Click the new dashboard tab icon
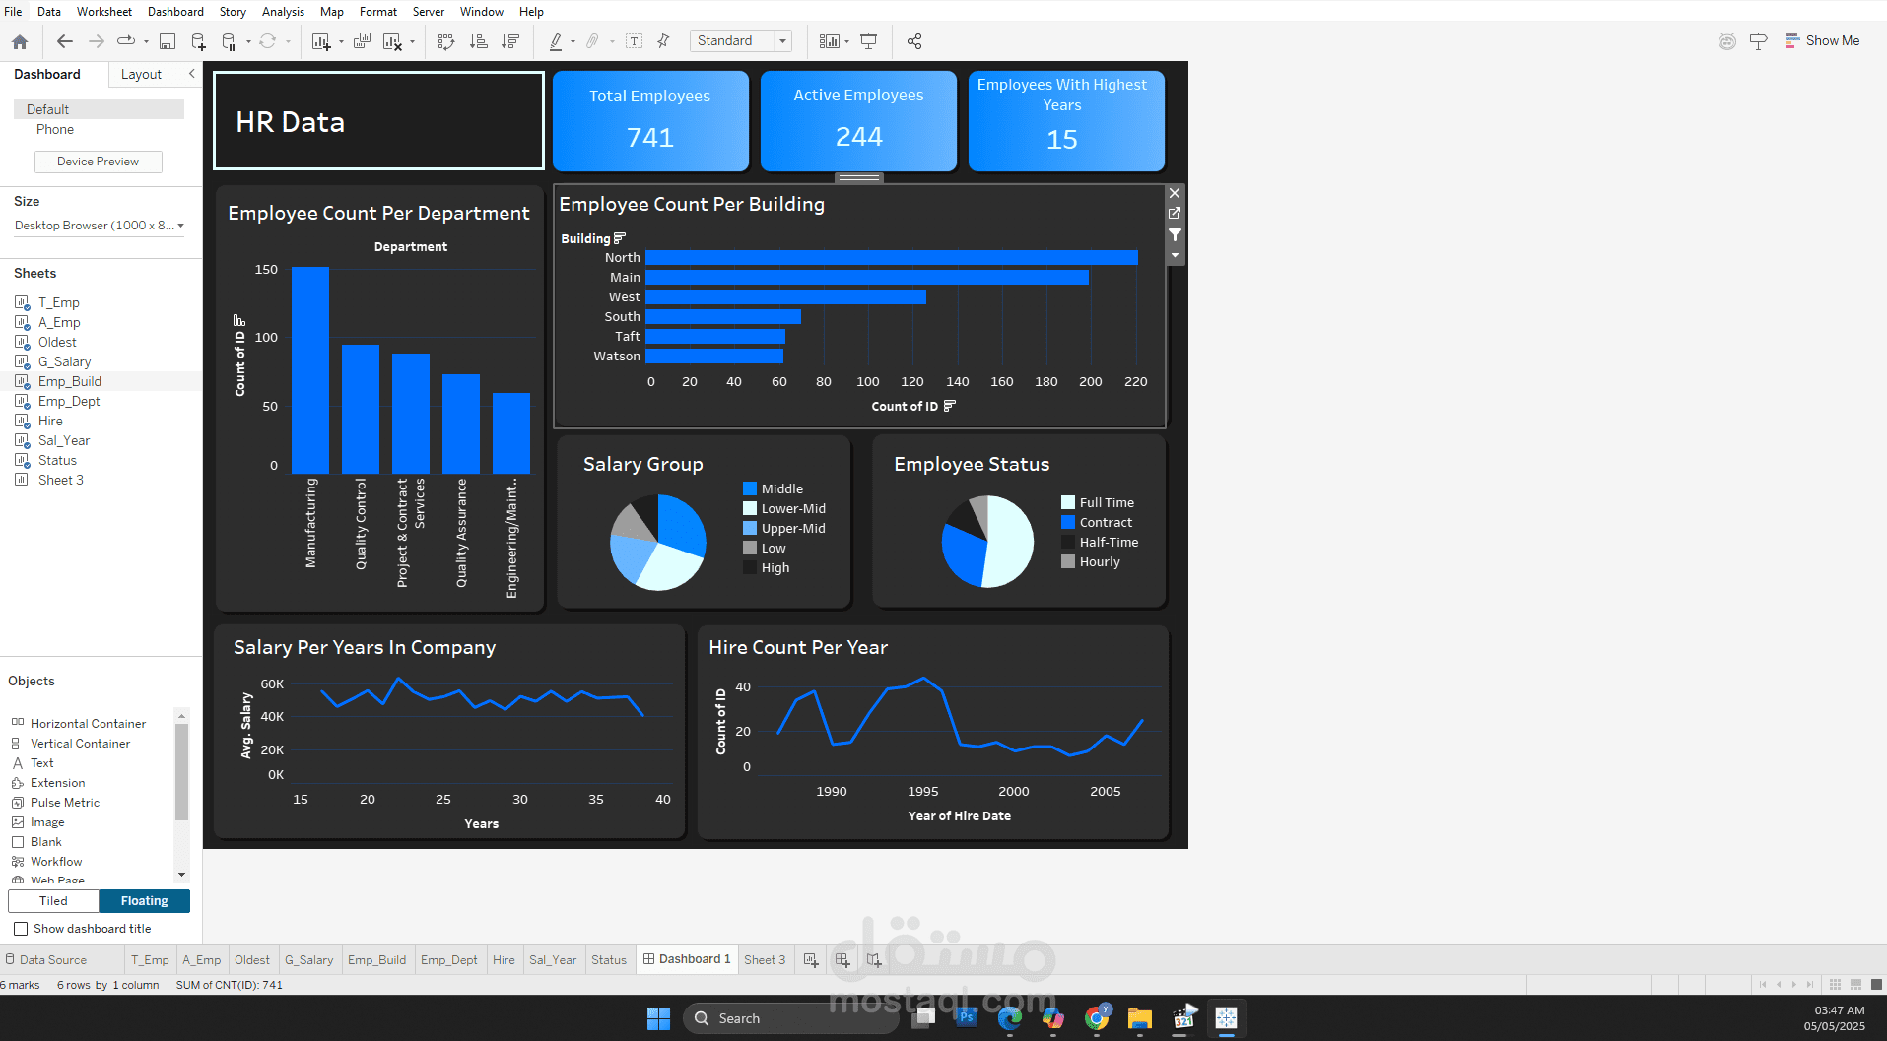 click(842, 960)
